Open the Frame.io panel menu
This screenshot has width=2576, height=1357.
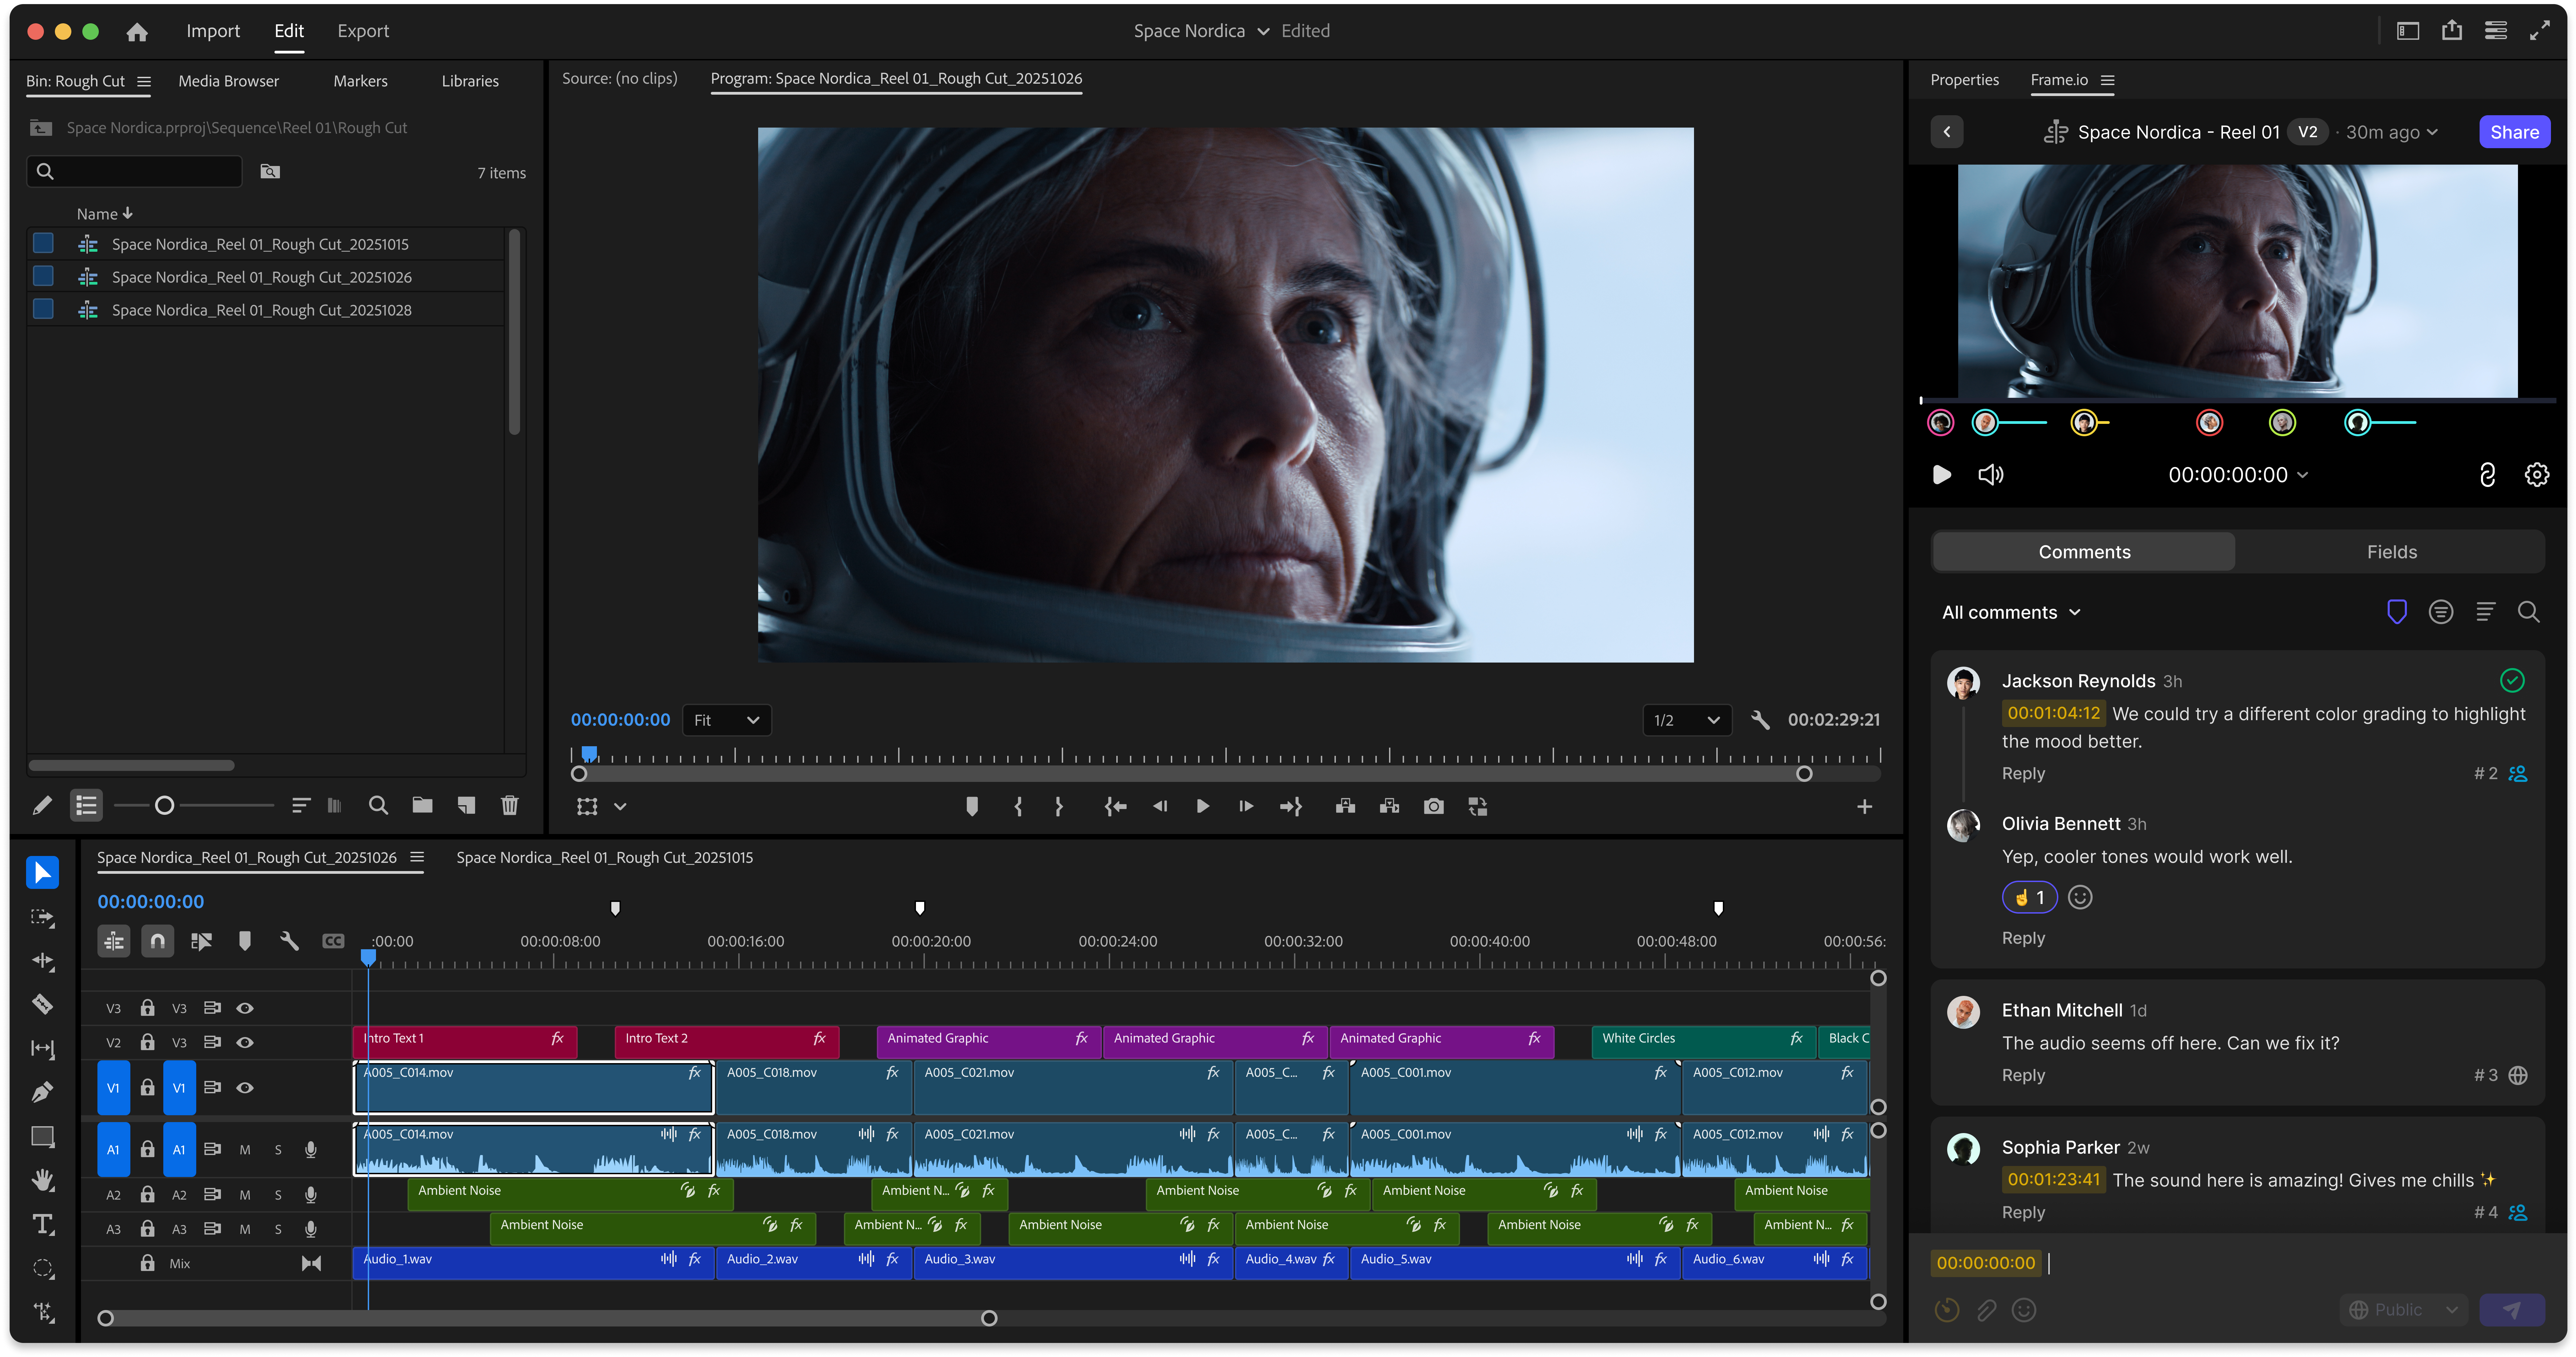2108,80
